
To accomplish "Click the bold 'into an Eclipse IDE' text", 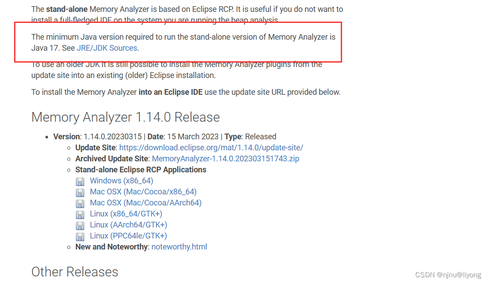I will pos(171,92).
